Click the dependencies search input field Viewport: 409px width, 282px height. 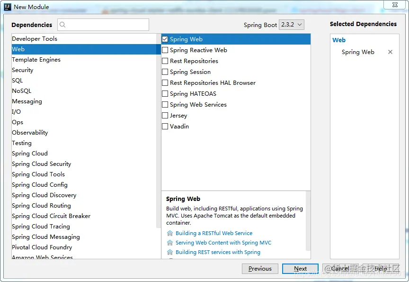click(x=103, y=25)
